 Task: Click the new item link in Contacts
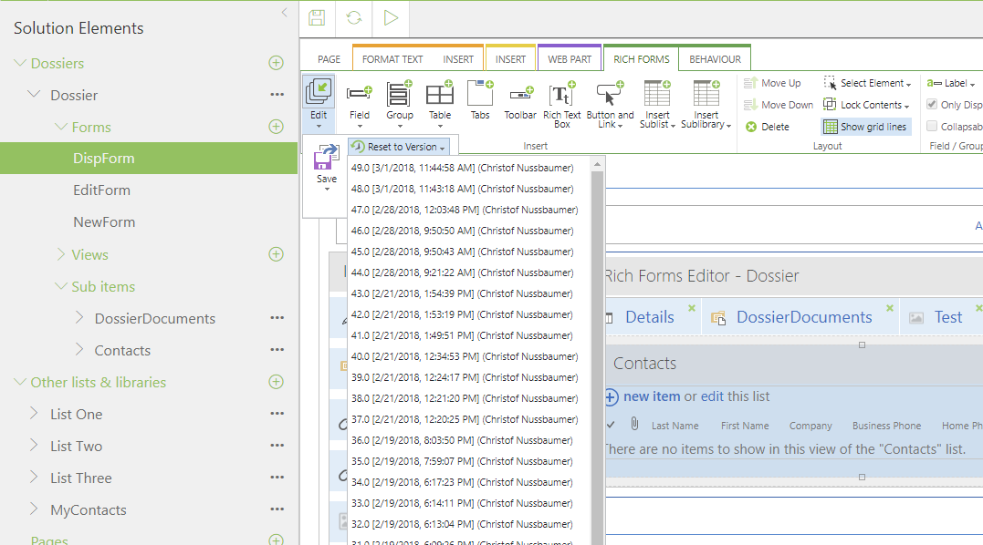[x=651, y=396]
